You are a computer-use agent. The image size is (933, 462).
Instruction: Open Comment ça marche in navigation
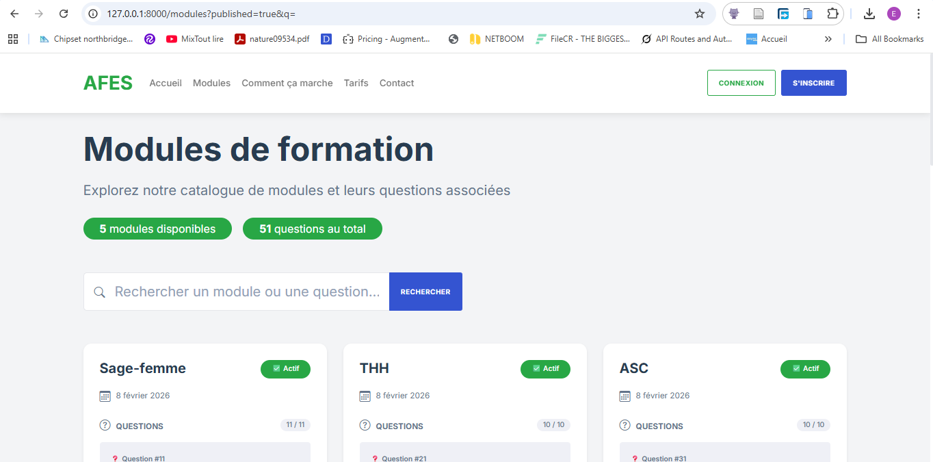(x=287, y=83)
